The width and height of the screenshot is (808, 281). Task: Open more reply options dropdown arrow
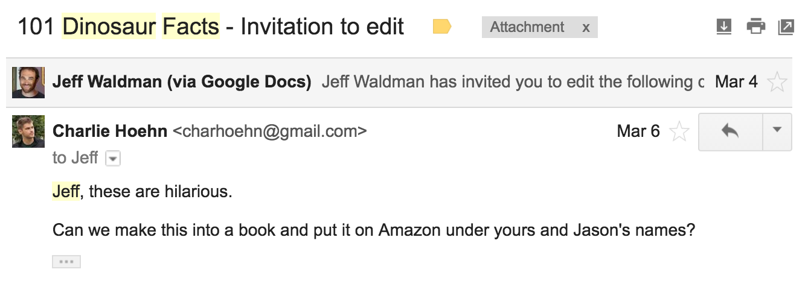[x=777, y=130]
